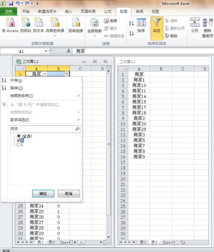The image size is (214, 252).
Task: Switch to the Insert (插入) tab
Action: coord(68,11)
